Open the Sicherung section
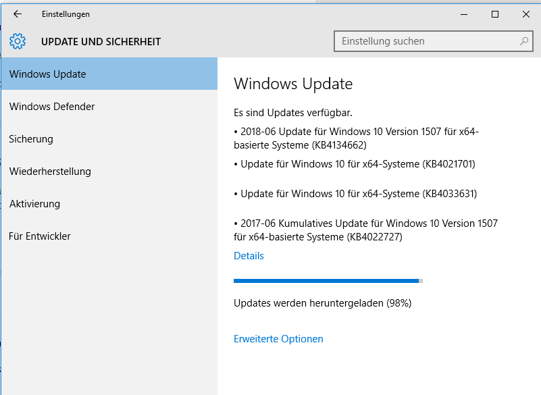This screenshot has height=395, width=541. pos(109,138)
